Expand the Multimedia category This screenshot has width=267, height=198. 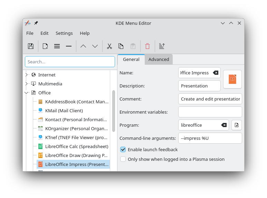(27, 84)
